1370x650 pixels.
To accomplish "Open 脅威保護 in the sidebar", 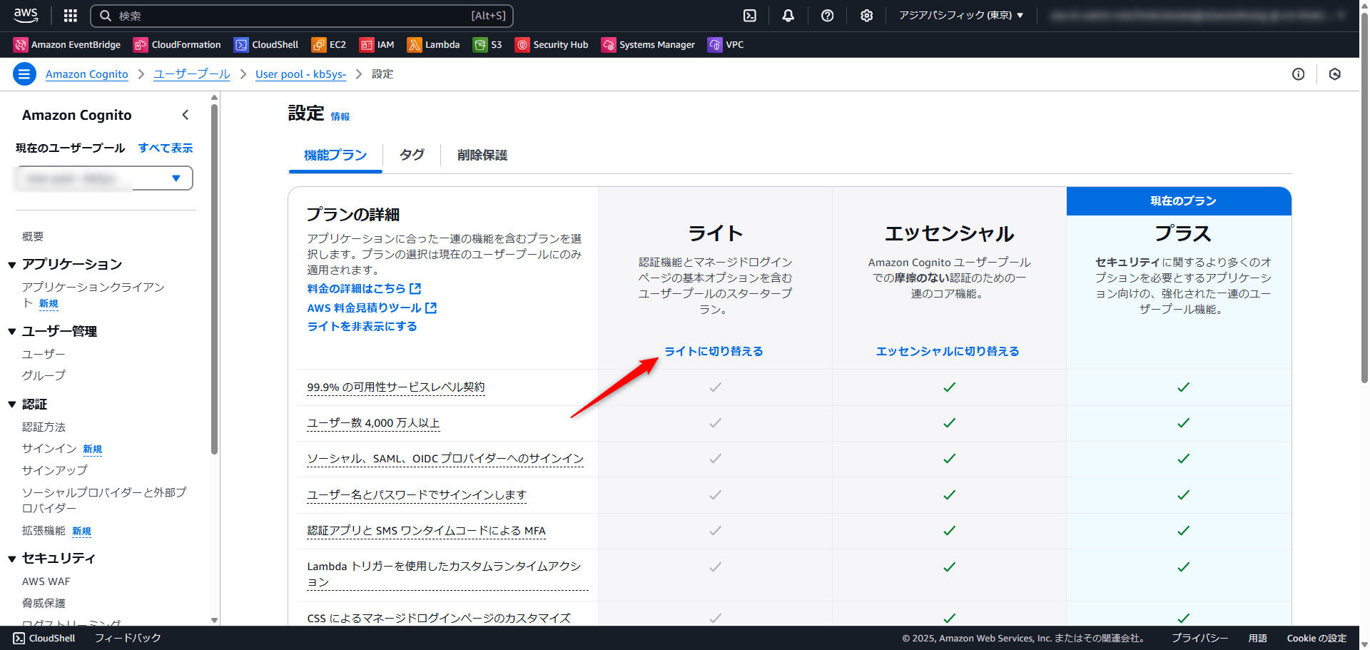I will pyautogui.click(x=44, y=603).
